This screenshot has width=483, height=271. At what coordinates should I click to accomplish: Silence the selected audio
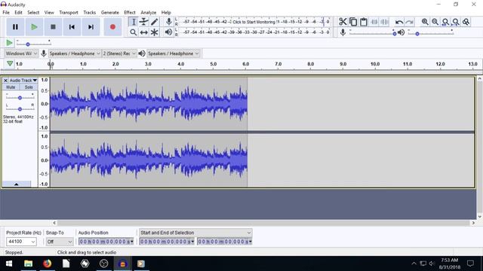(384, 22)
